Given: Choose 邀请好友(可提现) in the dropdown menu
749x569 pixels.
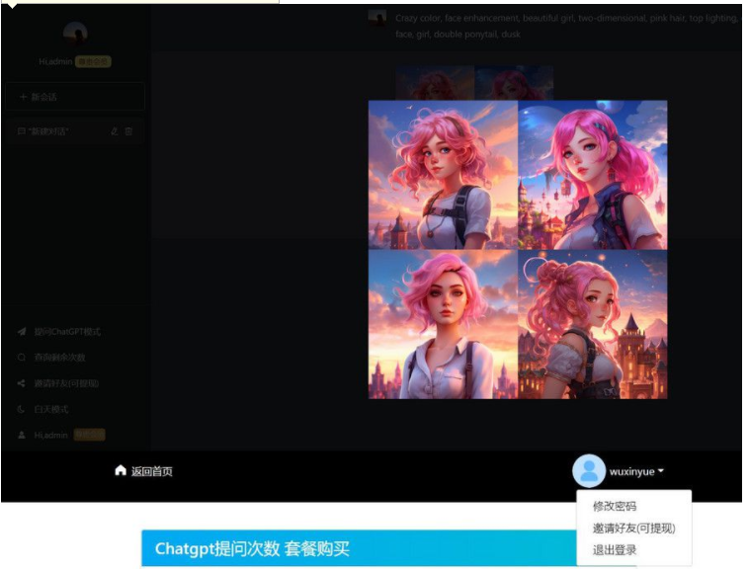Looking at the screenshot, I should [x=633, y=528].
